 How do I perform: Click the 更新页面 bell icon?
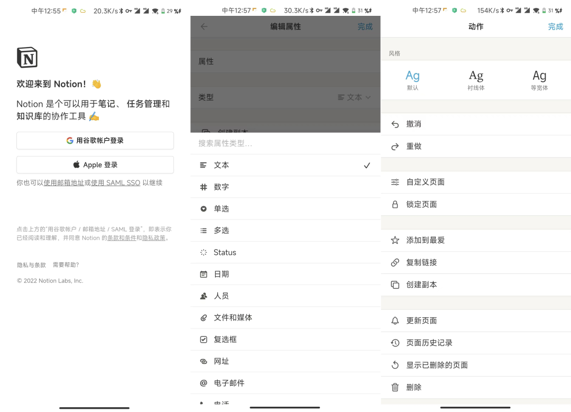coord(395,321)
